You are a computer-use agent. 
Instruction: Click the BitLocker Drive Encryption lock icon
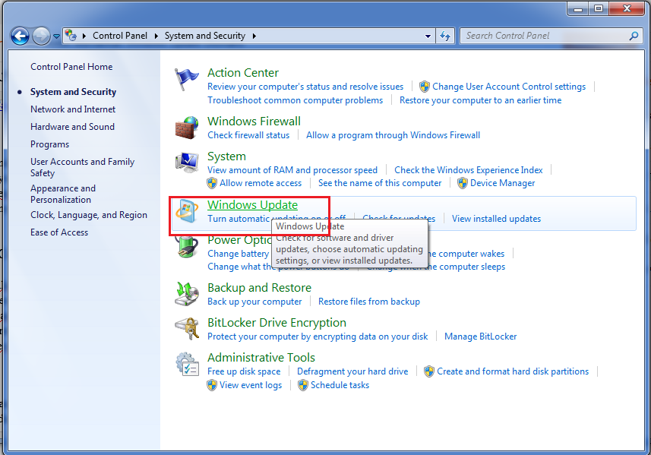pos(186,329)
